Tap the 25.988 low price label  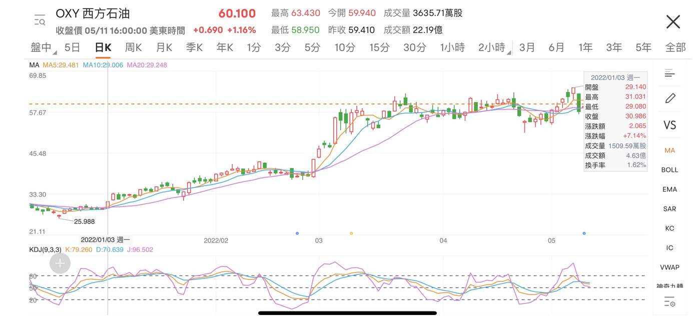[x=84, y=221]
